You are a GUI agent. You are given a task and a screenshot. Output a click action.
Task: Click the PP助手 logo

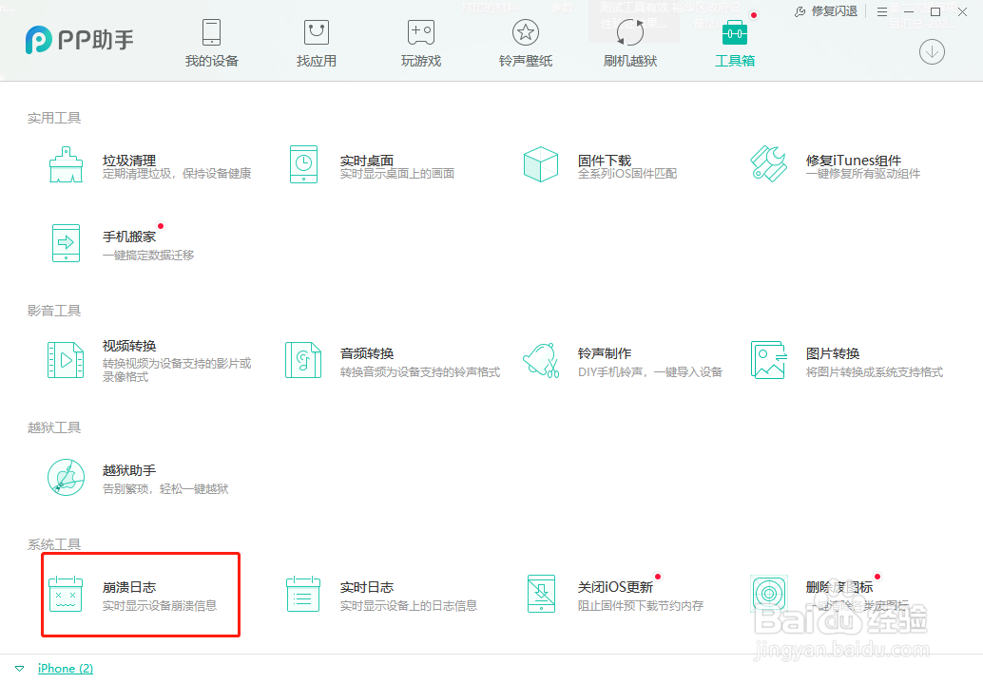pos(80,40)
